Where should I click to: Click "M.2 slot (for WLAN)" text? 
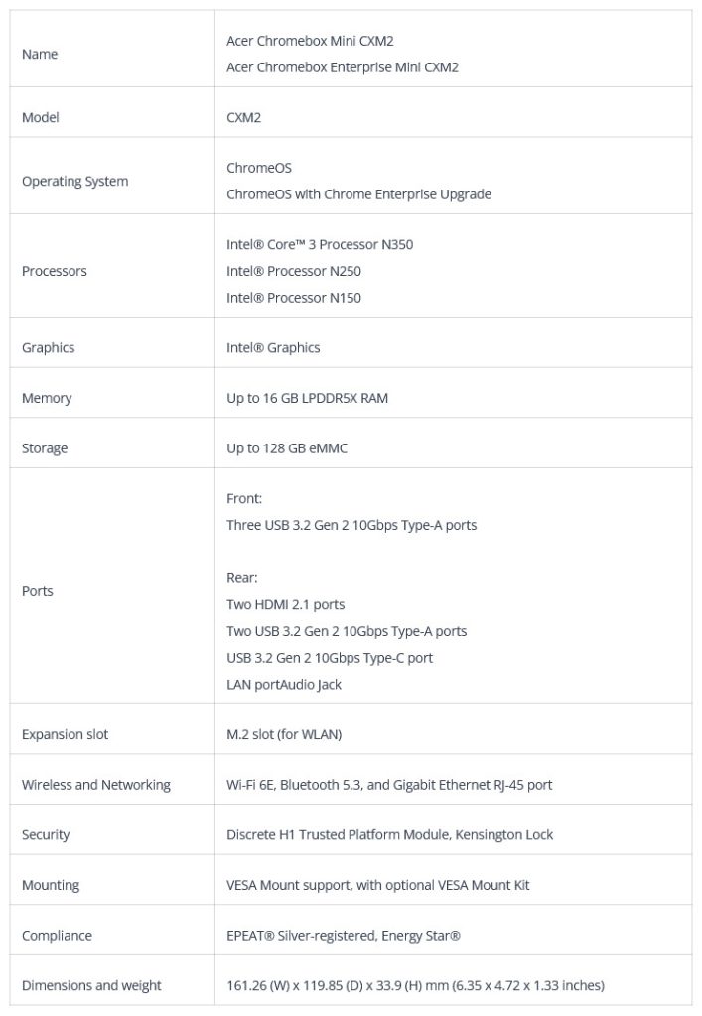pos(285,734)
